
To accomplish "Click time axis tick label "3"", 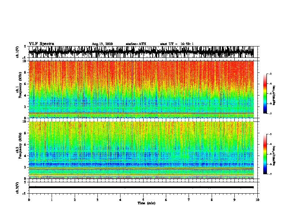I will (97, 200).
